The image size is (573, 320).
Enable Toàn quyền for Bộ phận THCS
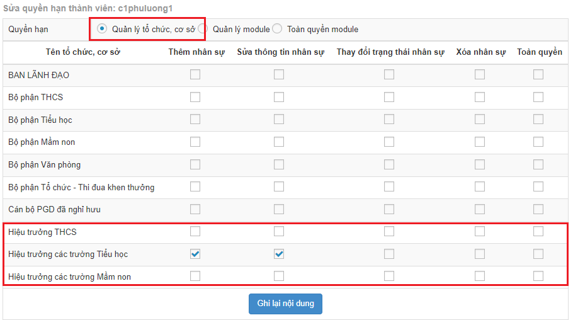(538, 97)
